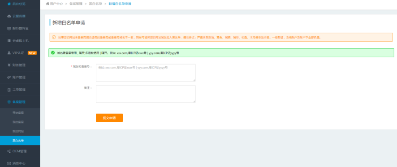Open 后台总览 home icon in sidebar
The width and height of the screenshot is (397, 167).
pos(9,4)
